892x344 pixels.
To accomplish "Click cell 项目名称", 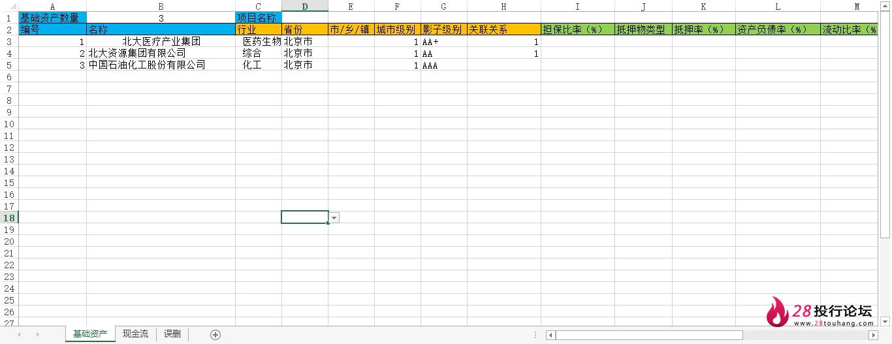I will point(259,18).
